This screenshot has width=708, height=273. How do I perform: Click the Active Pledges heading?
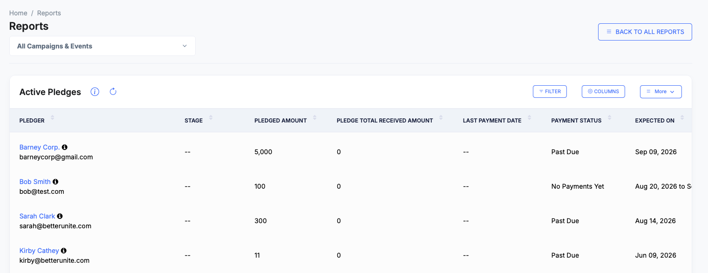click(x=50, y=92)
